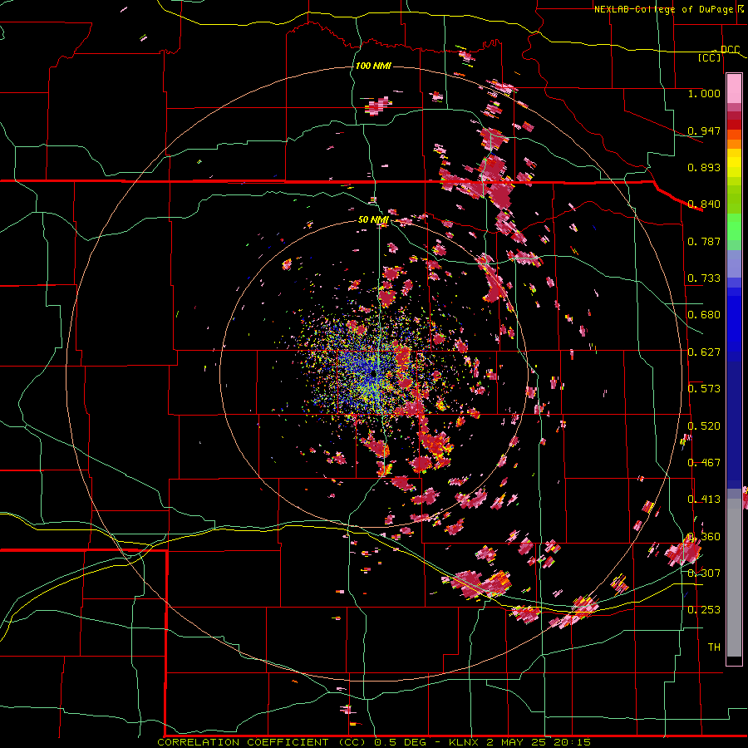
Task: Click the 0.253 scale value
Action: [x=704, y=610]
